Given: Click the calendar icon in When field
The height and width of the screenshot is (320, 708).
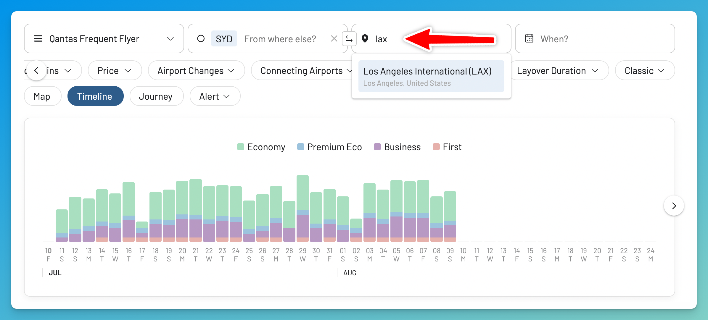Looking at the screenshot, I should coord(529,38).
